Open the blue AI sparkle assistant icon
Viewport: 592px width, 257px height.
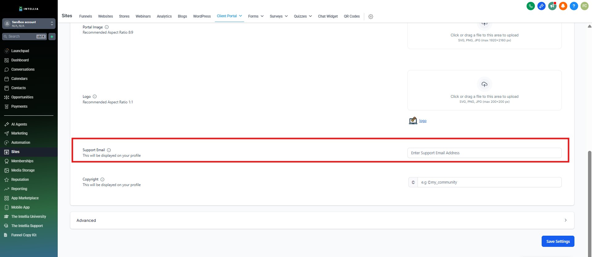click(541, 6)
